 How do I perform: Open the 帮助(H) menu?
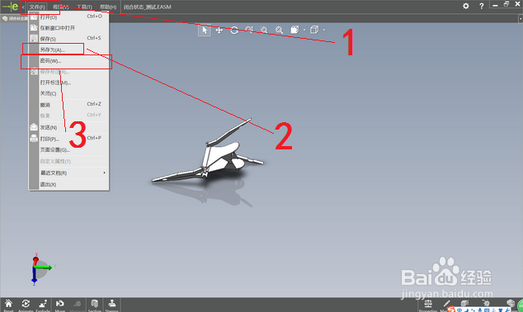(x=108, y=7)
